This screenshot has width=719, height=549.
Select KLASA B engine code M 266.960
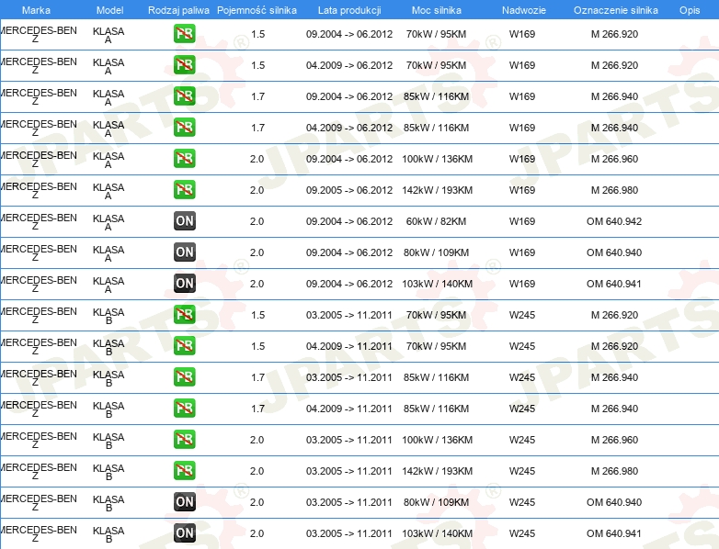coord(614,440)
